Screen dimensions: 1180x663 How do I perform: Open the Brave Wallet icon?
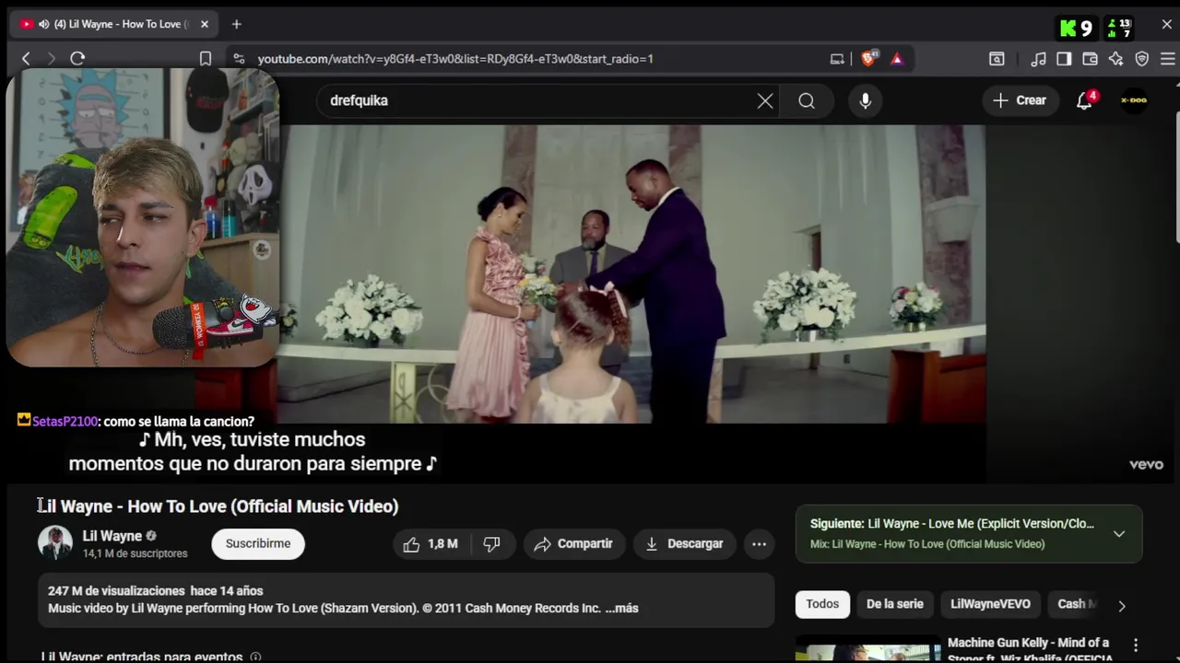[1090, 58]
